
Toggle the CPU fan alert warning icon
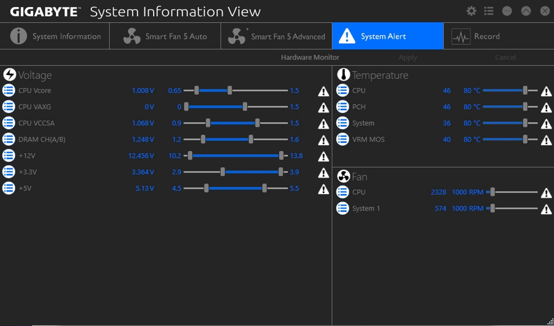(x=546, y=193)
